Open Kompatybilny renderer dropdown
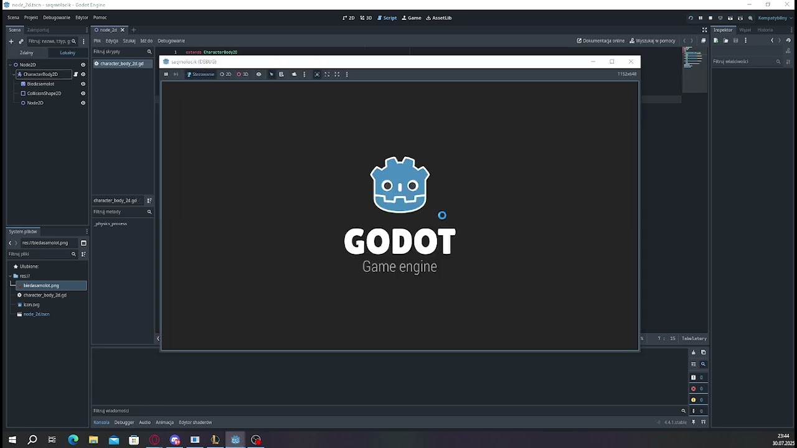Screen dimensions: 797x448 coord(775,18)
